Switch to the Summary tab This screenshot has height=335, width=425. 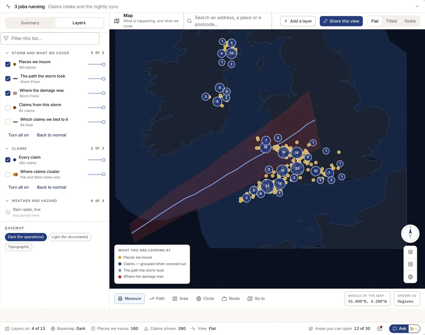(x=30, y=23)
